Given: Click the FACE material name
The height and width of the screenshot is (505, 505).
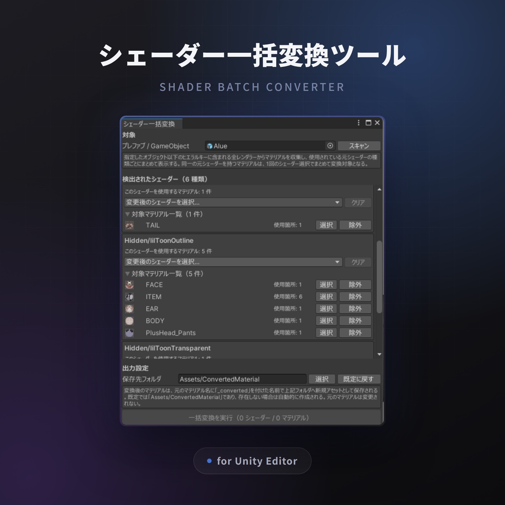Looking at the screenshot, I should coord(154,285).
